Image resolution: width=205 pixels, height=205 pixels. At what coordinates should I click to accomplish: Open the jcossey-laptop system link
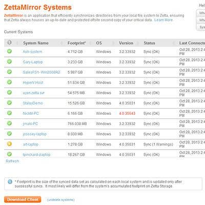(35, 134)
